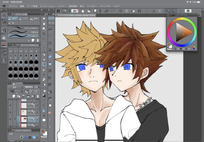Create new canvas from command bar
The width and height of the screenshot is (204, 142).
(x=83, y=11)
